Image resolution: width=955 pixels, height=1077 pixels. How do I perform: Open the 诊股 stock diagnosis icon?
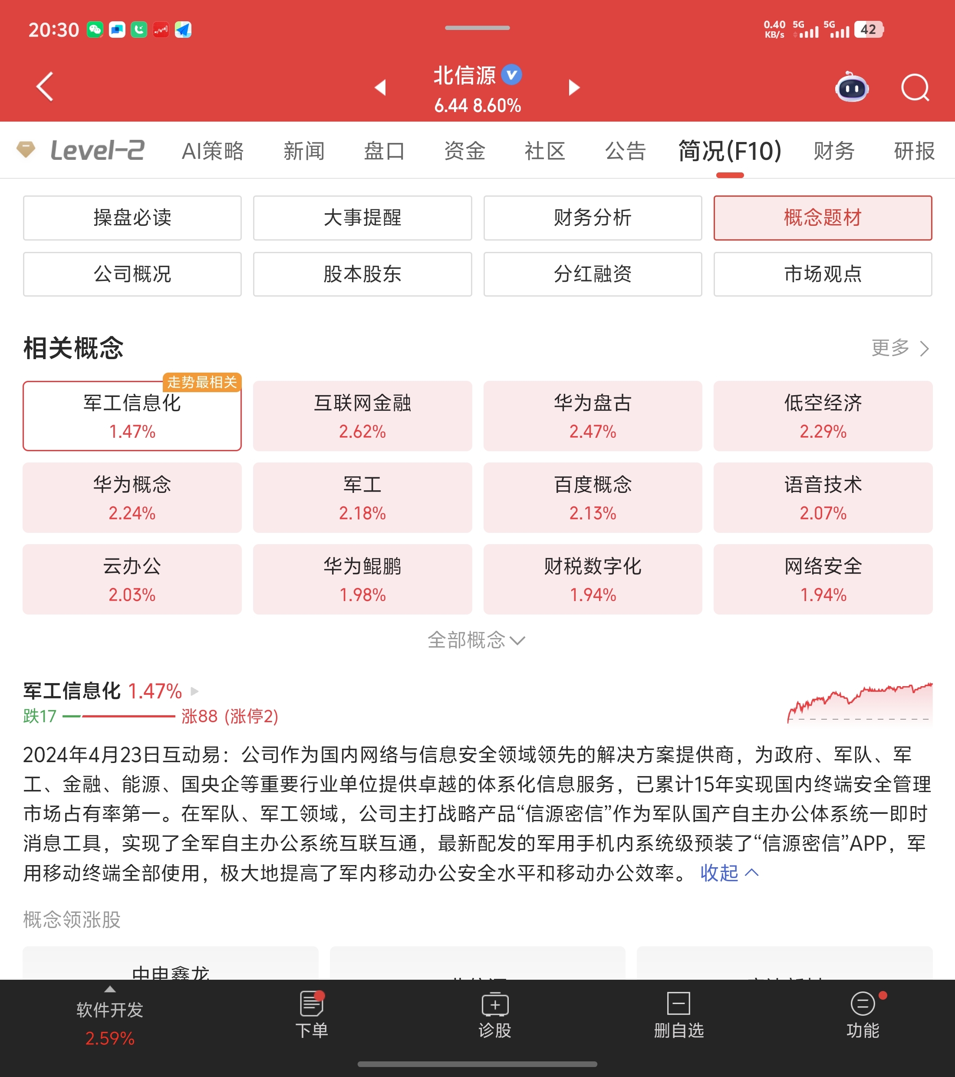pos(495,1004)
